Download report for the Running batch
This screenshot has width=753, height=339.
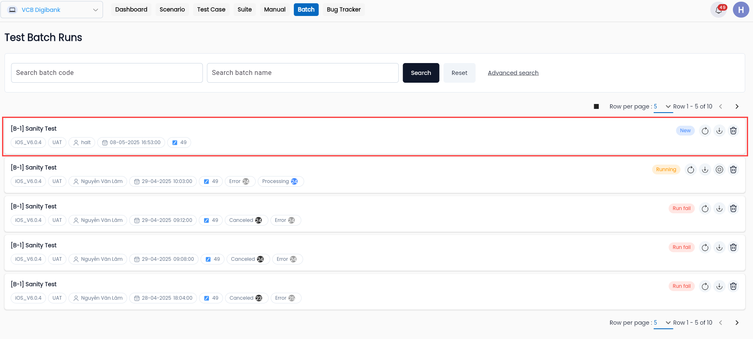coord(705,169)
